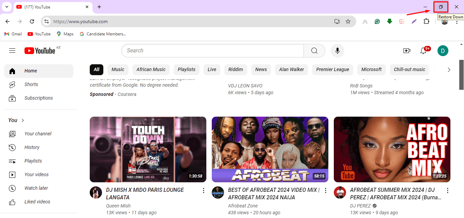Screen dimensions: 464x218
Task: Click the address bar URL
Action: (81, 21)
